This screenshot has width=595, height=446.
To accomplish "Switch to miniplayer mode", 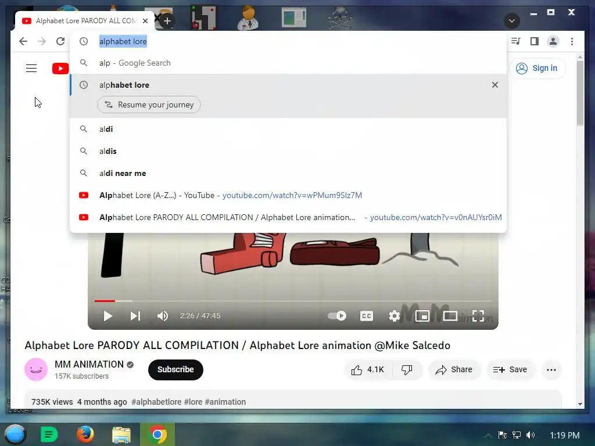I will [x=422, y=316].
